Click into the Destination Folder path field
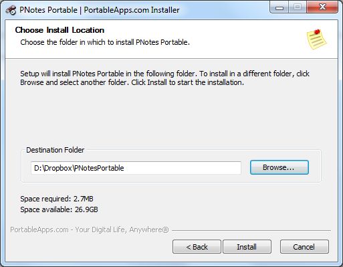 (x=136, y=168)
